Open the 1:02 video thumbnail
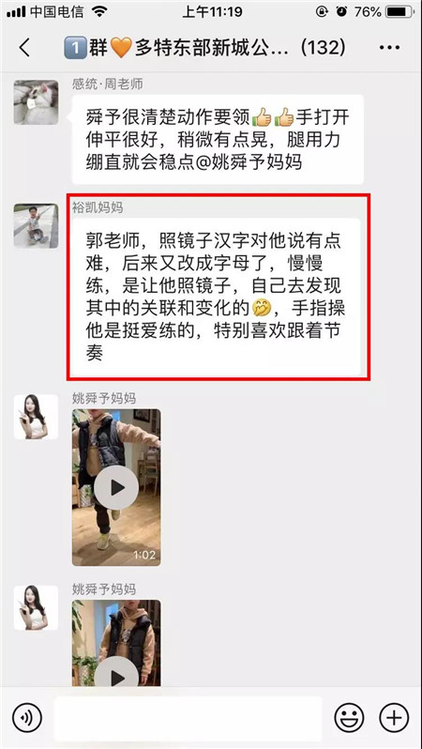 [x=116, y=487]
